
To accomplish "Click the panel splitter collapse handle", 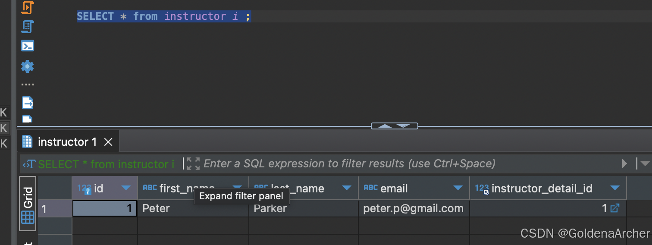I will 395,126.
